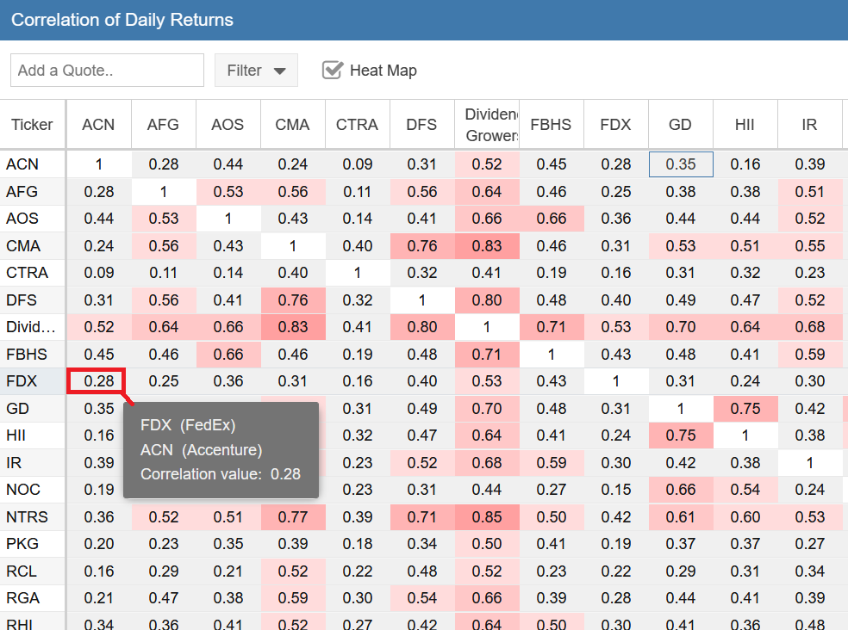848x630 pixels.
Task: Click the IR column header
Action: (x=809, y=125)
